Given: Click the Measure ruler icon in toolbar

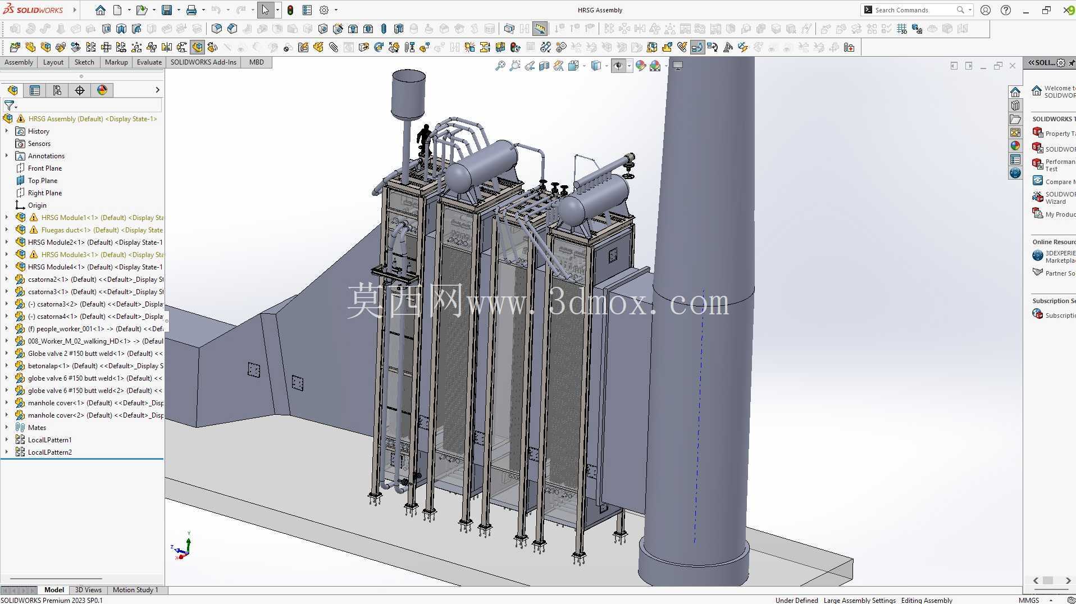Looking at the screenshot, I should coord(540,29).
